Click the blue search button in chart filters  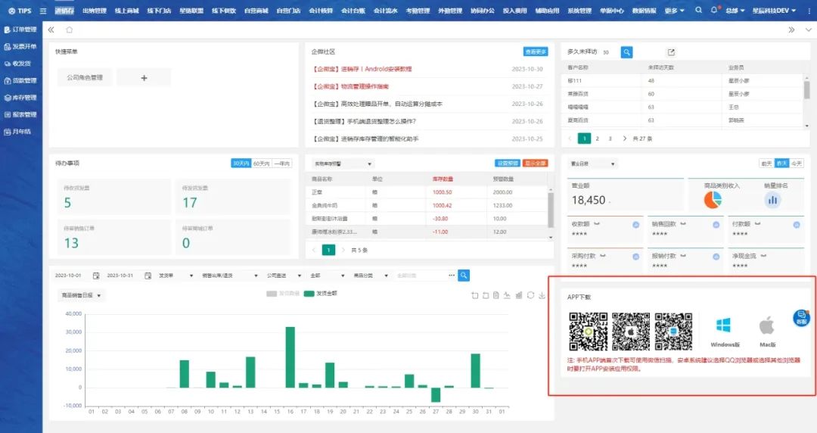[464, 276]
